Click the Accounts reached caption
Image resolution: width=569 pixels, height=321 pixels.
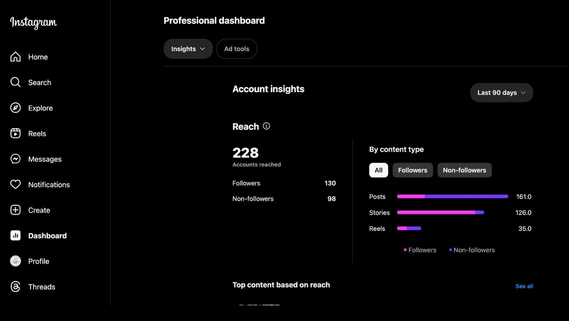257,165
